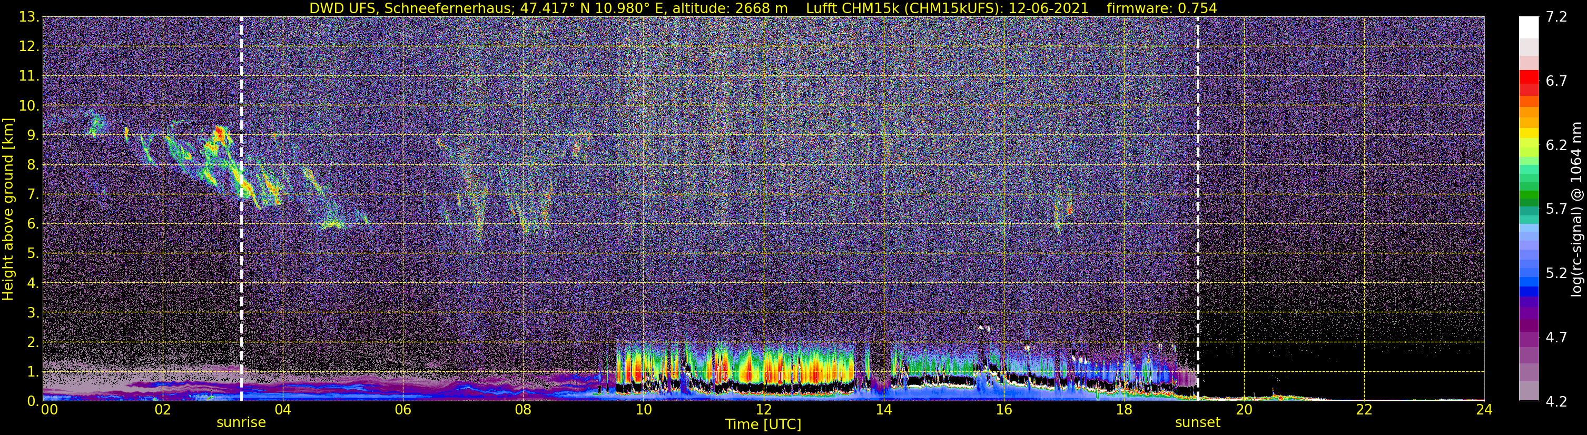Screen dimensions: 1587x435
Task: Click the colorbar value label '5.2'
Action: coord(1556,273)
